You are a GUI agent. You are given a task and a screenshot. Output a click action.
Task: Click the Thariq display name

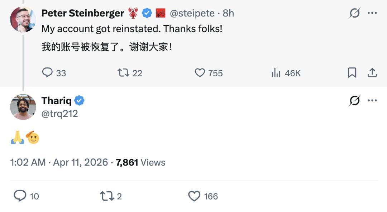(x=57, y=101)
